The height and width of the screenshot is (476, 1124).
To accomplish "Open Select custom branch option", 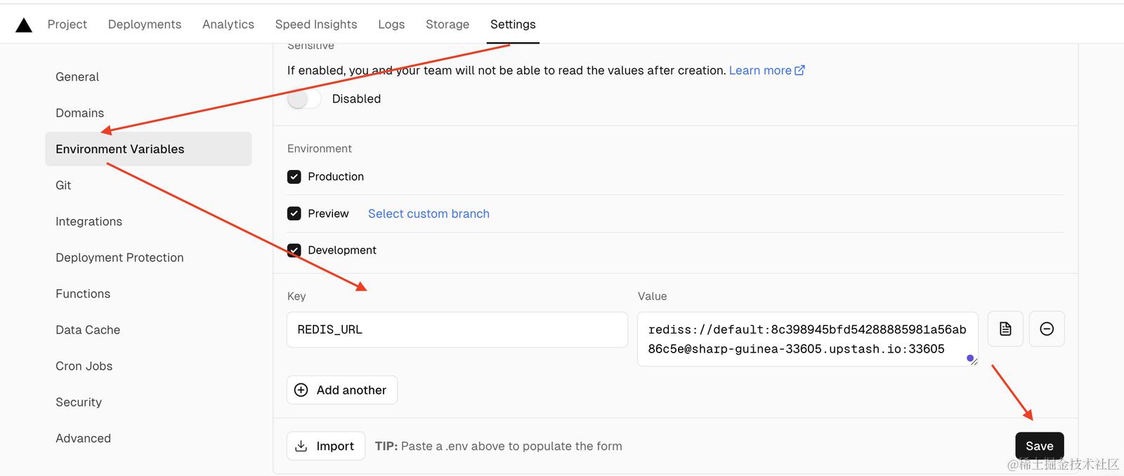I will pos(429,213).
